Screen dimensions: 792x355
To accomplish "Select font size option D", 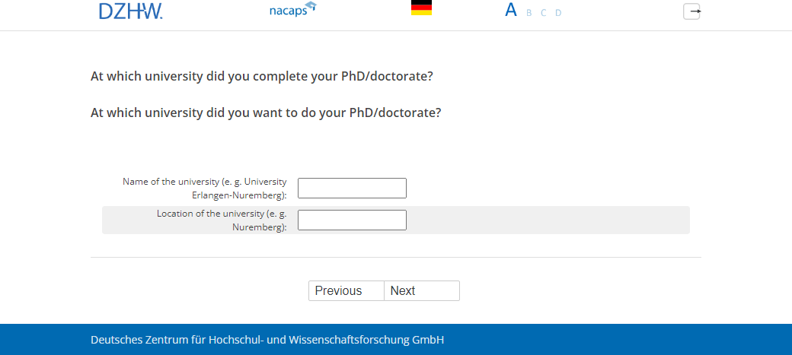I will (x=558, y=13).
